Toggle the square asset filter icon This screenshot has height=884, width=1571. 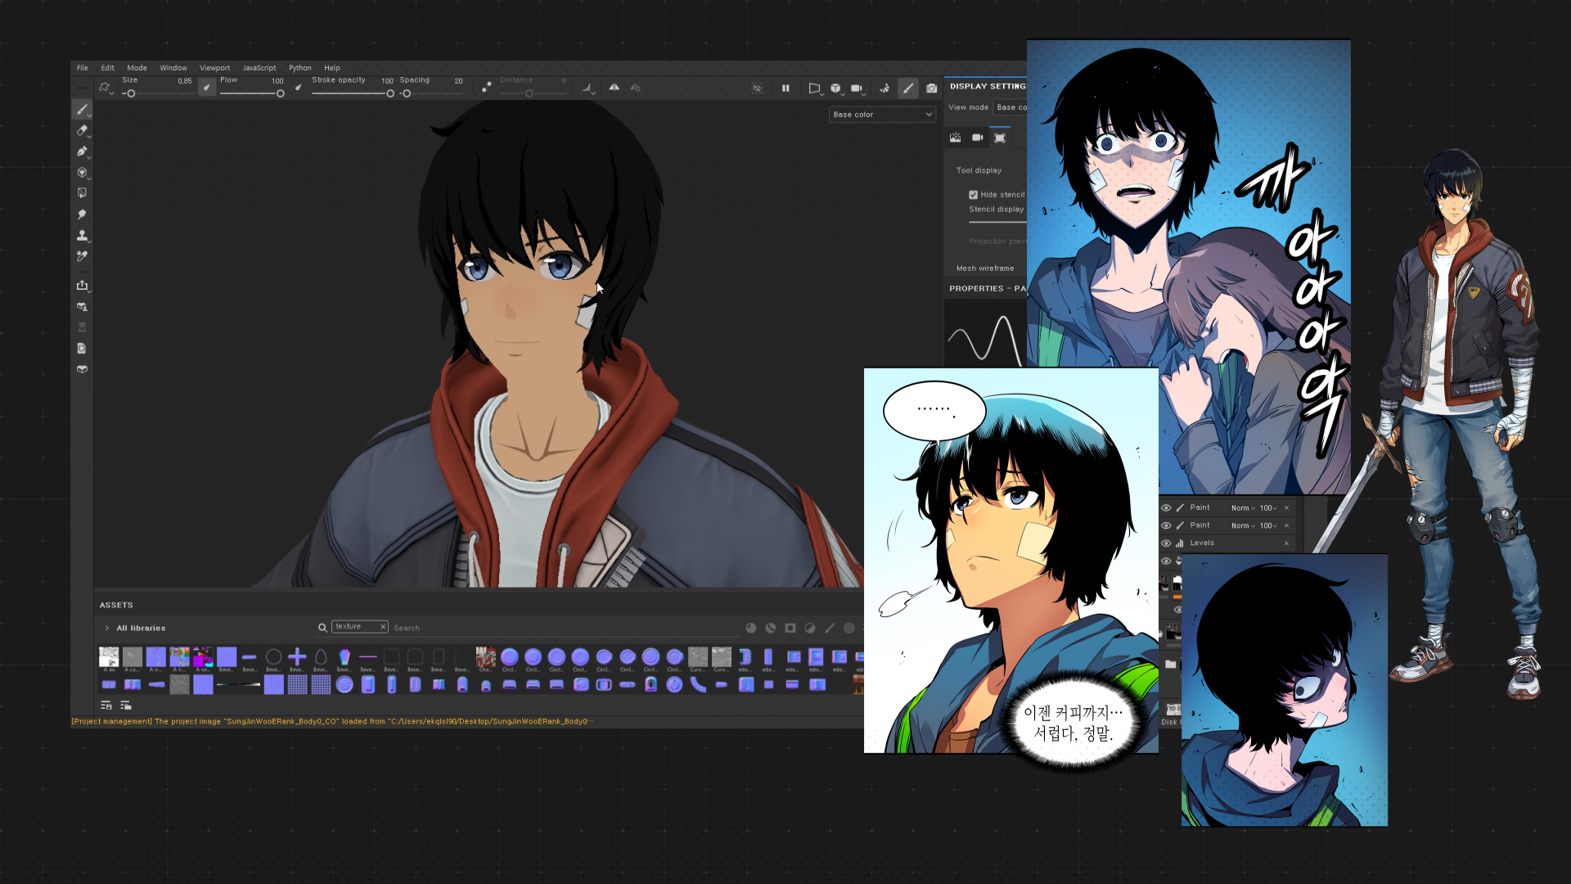(790, 628)
